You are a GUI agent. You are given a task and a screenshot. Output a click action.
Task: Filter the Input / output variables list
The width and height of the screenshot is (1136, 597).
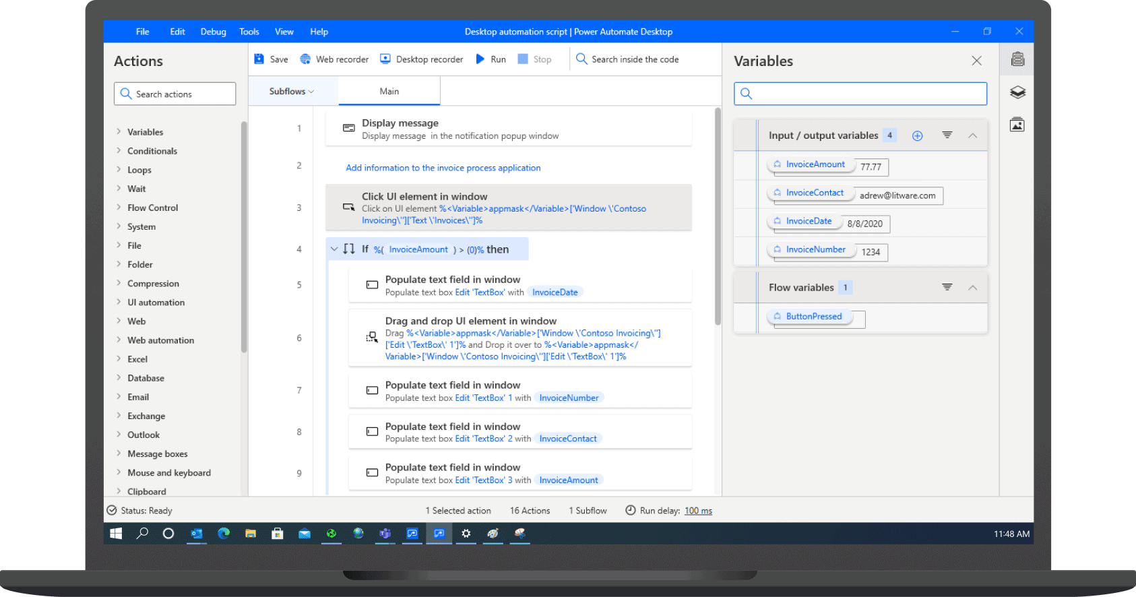click(947, 135)
